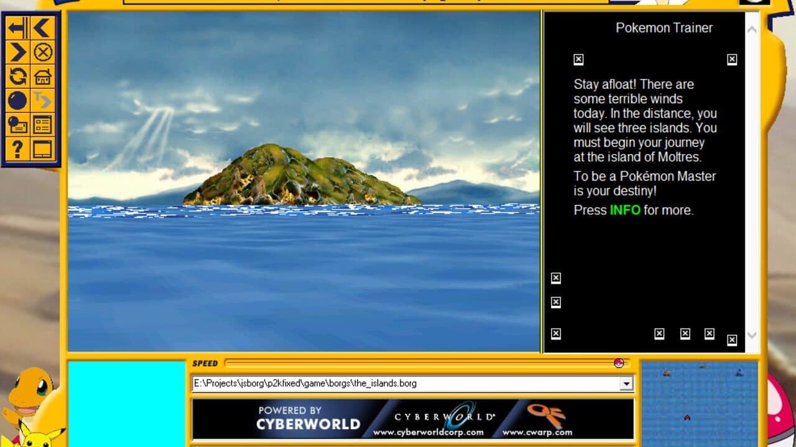
Task: Expand the borg file path dropdown arrow
Action: (626, 384)
